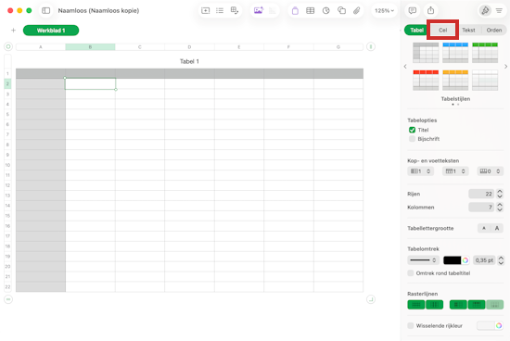
Task: Enable the Bijschrift checkbox
Action: (x=412, y=139)
